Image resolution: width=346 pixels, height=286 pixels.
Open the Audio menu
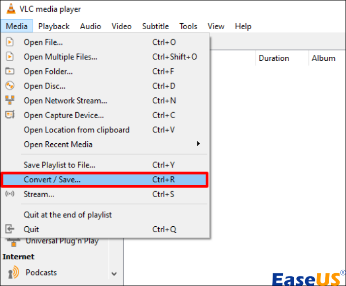91,26
